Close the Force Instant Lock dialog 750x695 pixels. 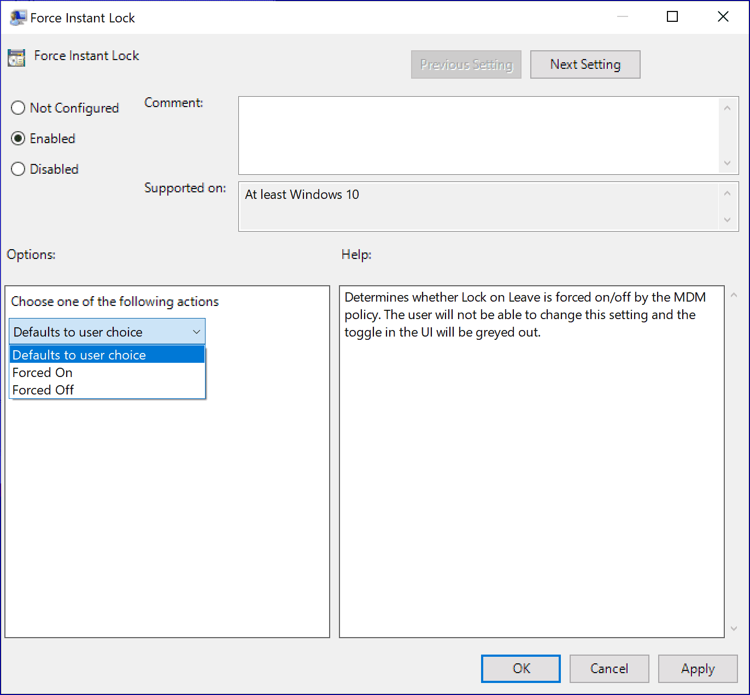click(723, 17)
